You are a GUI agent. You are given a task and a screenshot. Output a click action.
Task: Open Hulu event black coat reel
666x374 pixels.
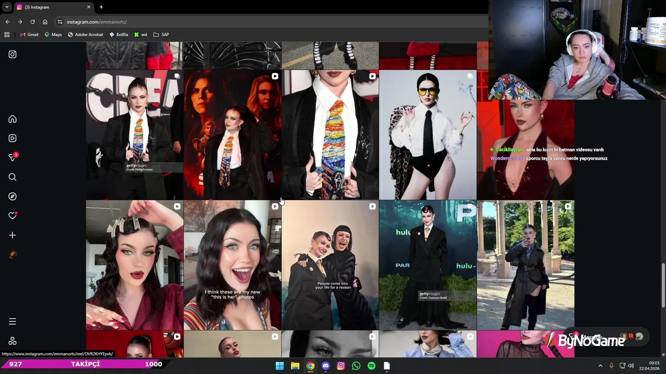428,265
